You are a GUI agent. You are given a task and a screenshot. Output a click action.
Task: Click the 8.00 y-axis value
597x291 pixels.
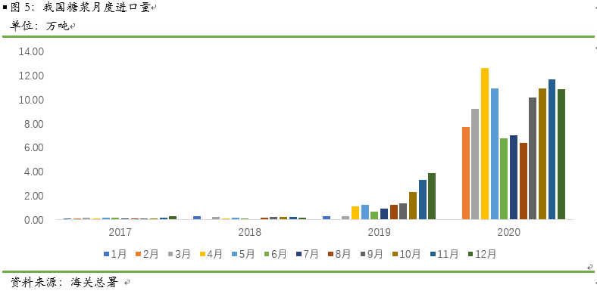(x=34, y=124)
